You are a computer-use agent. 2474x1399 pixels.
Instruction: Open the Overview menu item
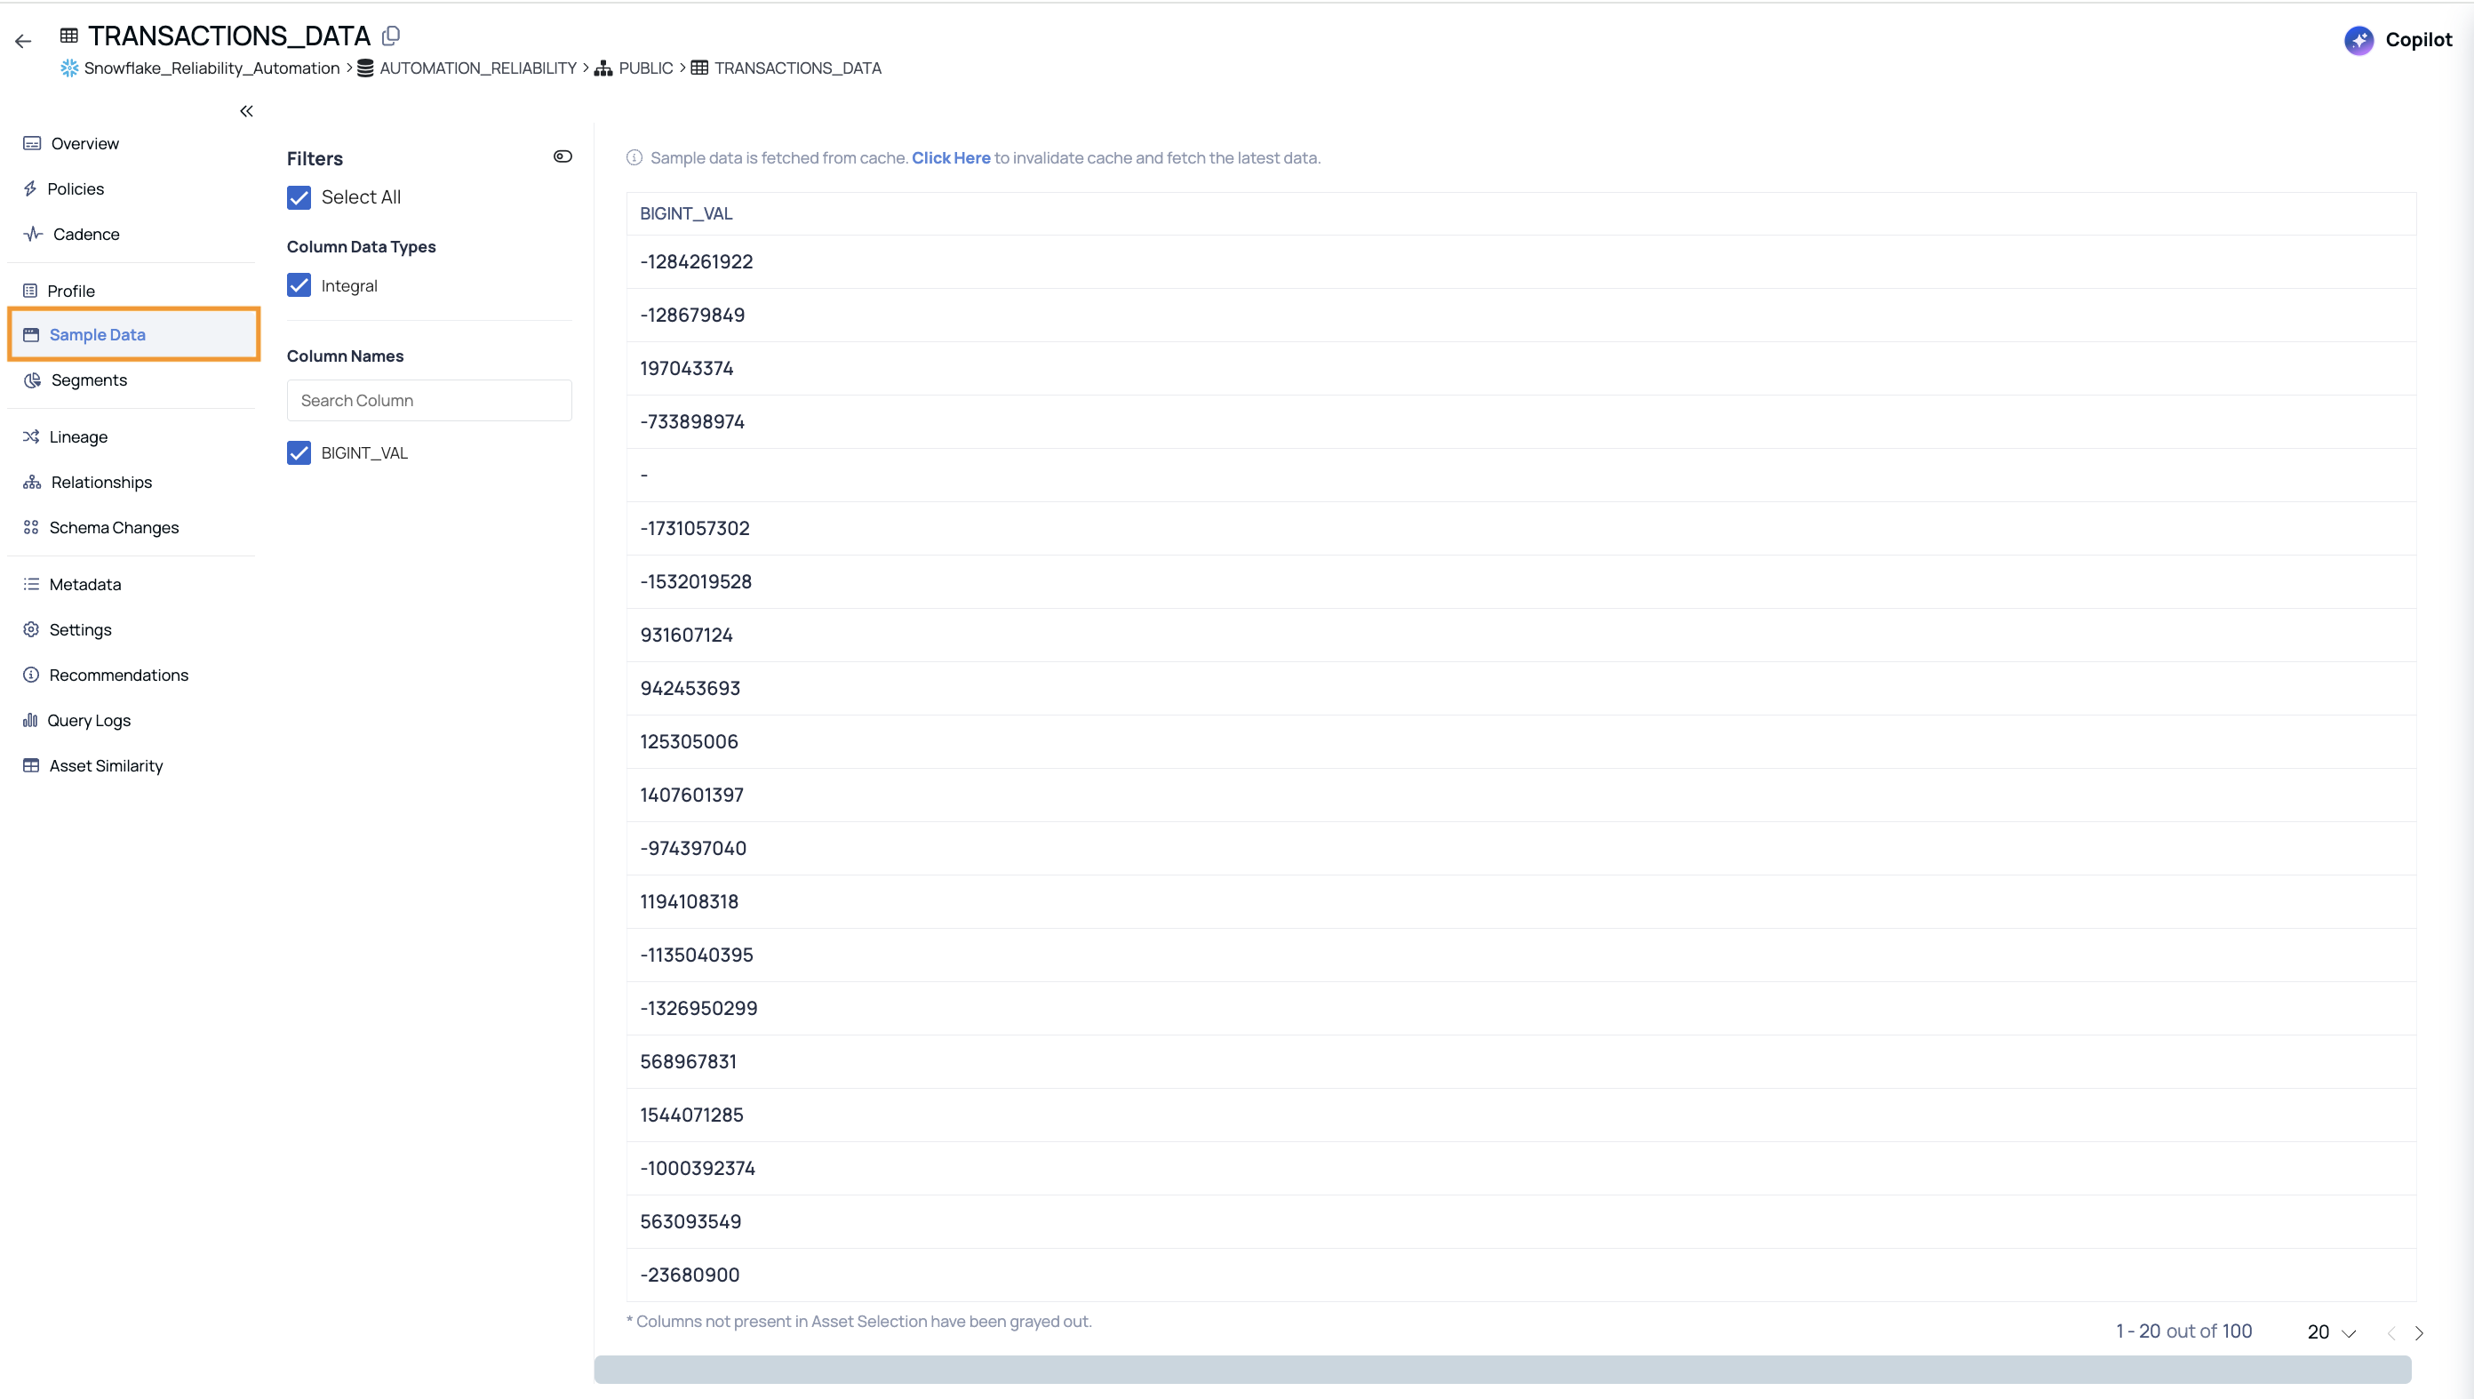(x=84, y=143)
